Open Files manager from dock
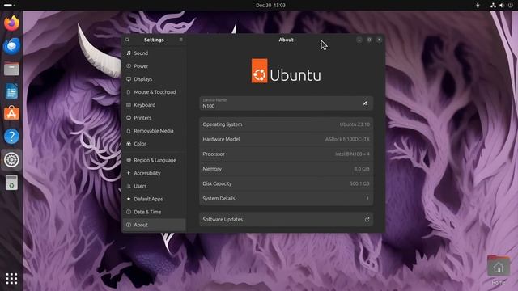 tap(11, 69)
